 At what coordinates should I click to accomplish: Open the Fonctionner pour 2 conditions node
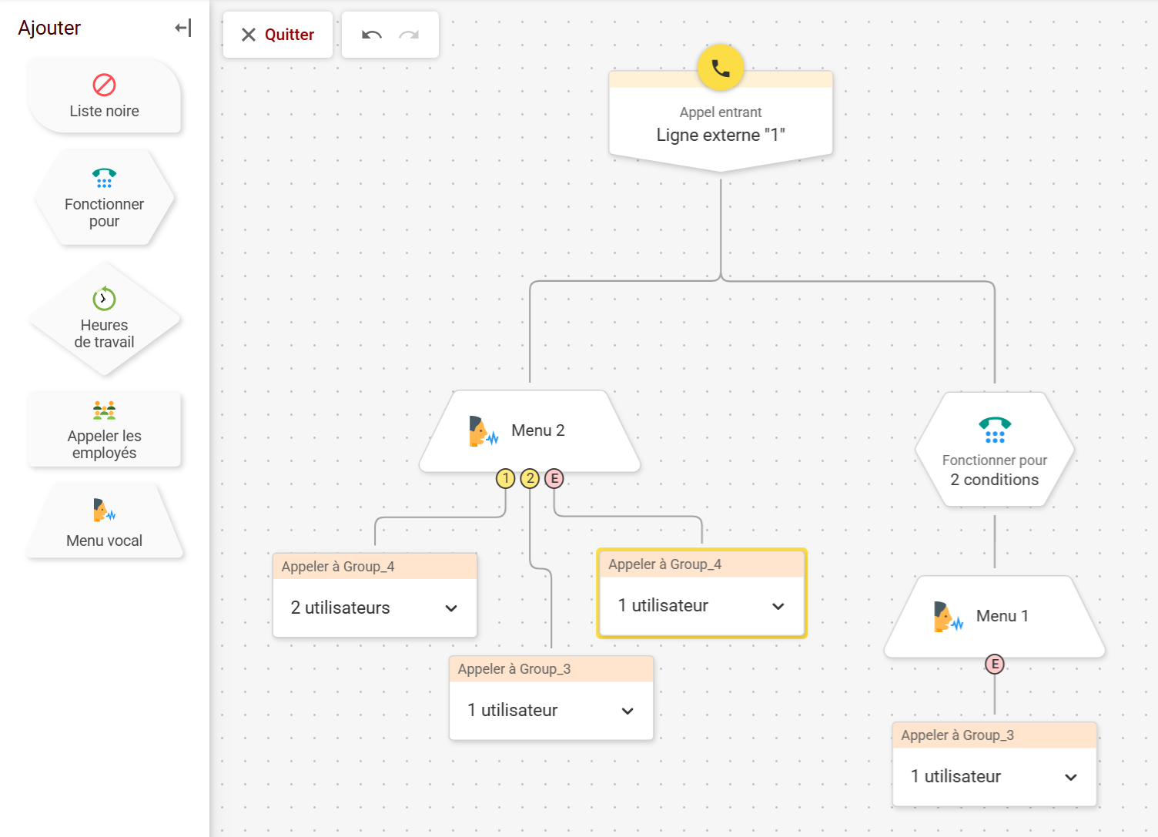click(x=994, y=450)
